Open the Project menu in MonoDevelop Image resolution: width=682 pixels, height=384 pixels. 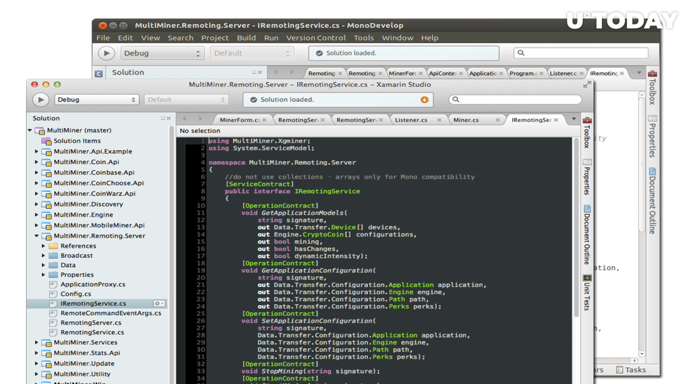pos(215,38)
